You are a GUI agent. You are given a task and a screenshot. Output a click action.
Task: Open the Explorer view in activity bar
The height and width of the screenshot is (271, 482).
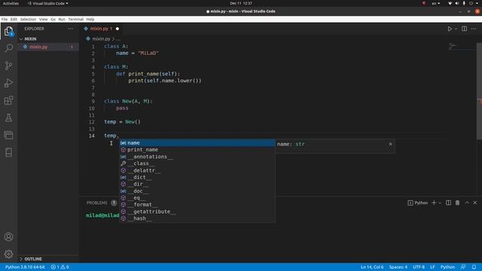point(8,31)
